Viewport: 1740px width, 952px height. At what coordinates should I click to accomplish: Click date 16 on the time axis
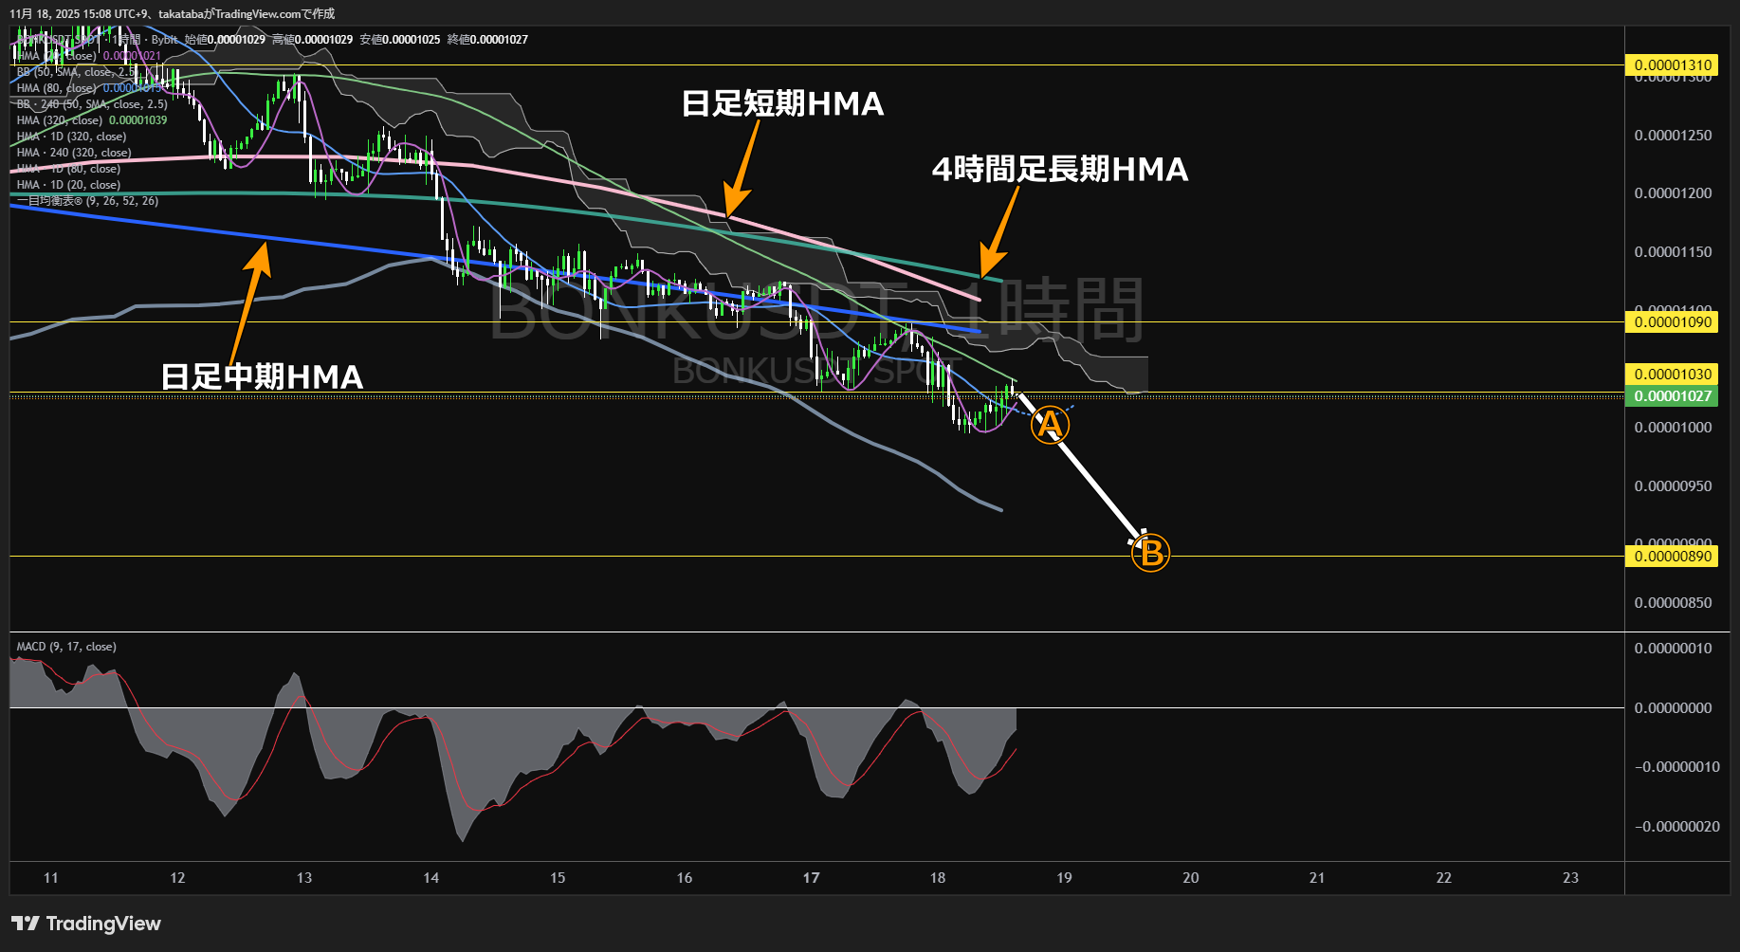click(685, 878)
